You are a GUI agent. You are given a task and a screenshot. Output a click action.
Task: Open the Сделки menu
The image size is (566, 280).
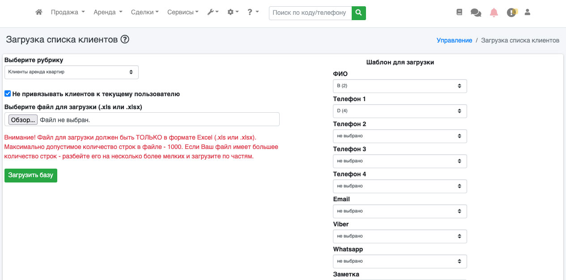tap(145, 13)
